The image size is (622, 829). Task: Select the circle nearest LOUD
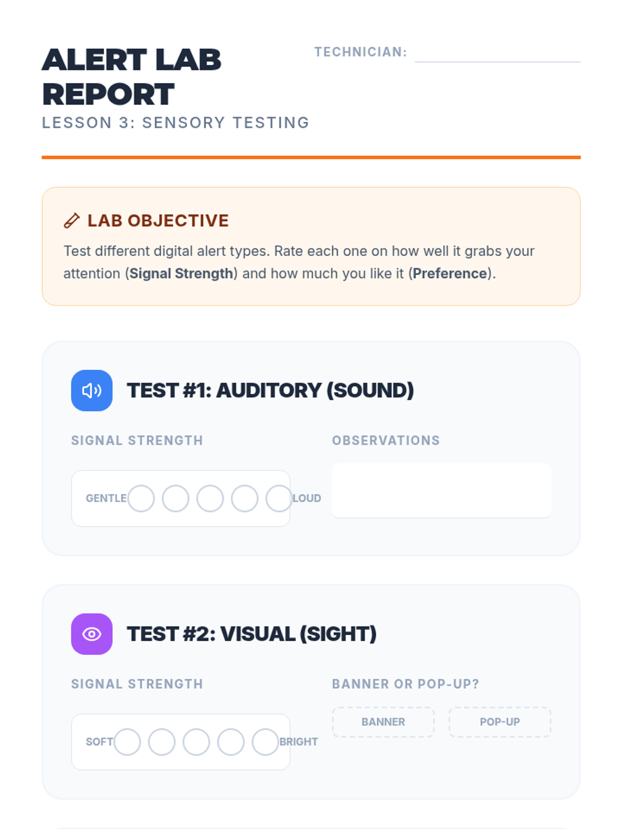click(x=279, y=498)
